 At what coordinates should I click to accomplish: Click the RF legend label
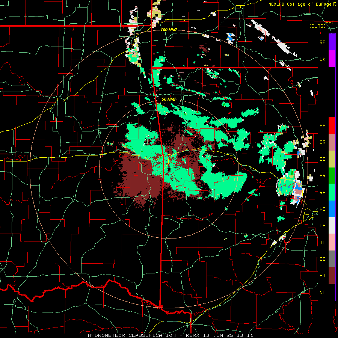click(322, 42)
